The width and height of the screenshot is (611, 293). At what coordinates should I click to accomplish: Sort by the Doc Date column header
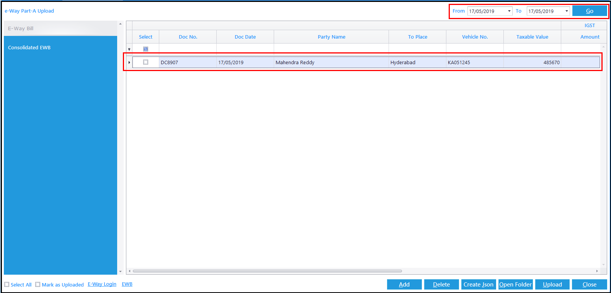click(245, 37)
